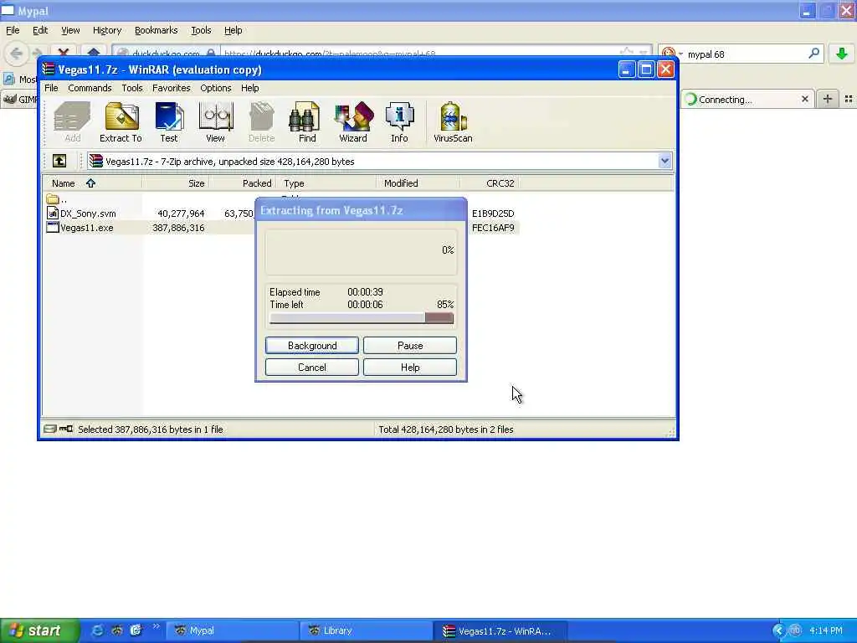Click the Extract To toolbar icon
The image size is (857, 643).
[121, 122]
